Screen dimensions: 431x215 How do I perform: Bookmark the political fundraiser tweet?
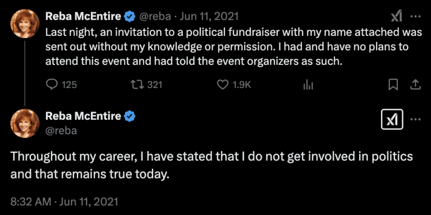click(x=393, y=85)
